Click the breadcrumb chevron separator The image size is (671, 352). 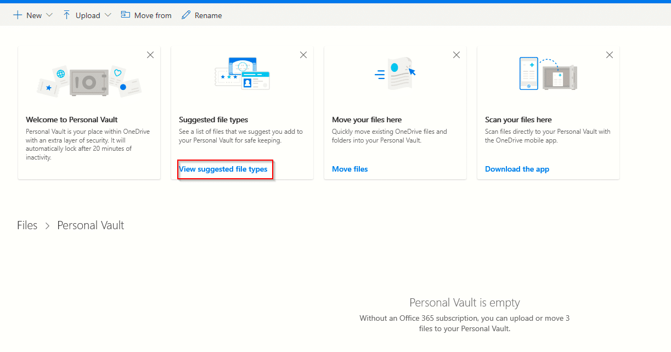(48, 226)
